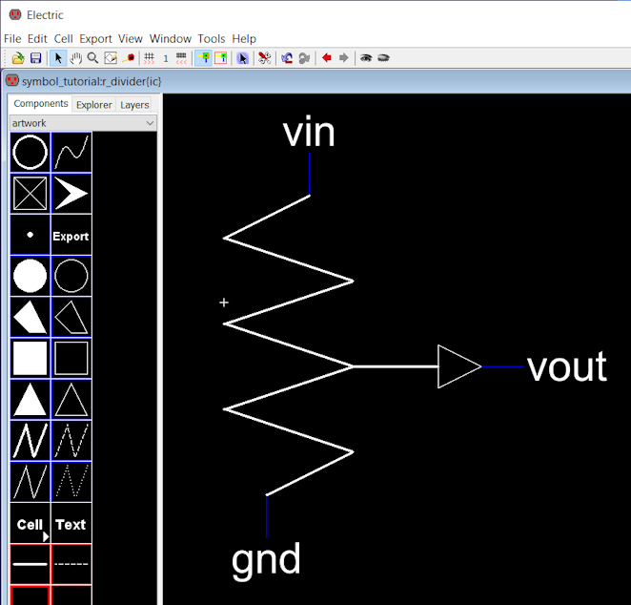Switch to the Explorer tab
Screen dimensions: 631x605
point(94,105)
